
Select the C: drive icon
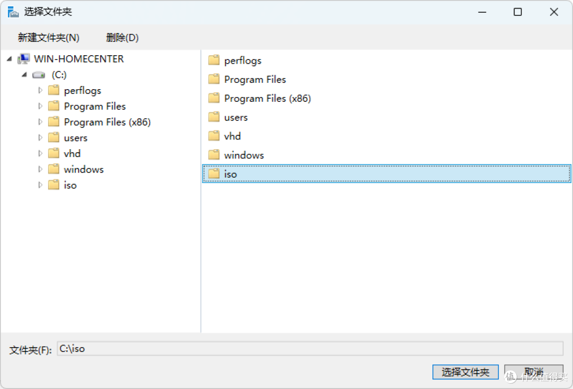[39, 75]
